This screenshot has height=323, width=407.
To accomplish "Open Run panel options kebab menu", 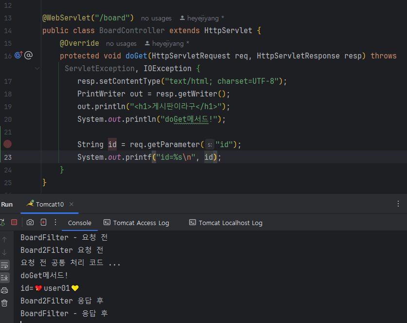I will pos(398,204).
